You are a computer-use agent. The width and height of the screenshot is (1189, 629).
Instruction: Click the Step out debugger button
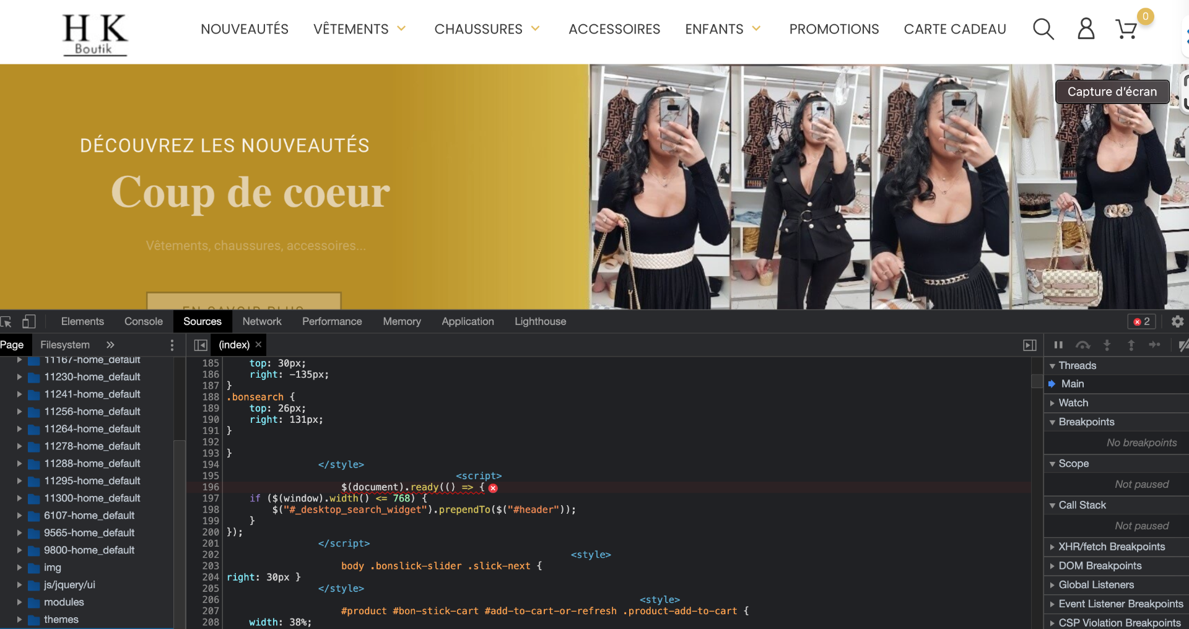point(1131,345)
